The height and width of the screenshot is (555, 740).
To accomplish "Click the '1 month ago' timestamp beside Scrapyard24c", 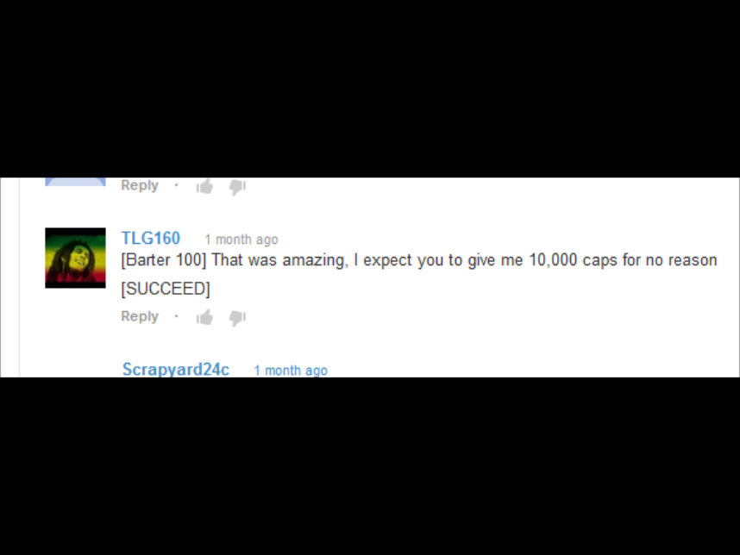I will click(x=291, y=371).
